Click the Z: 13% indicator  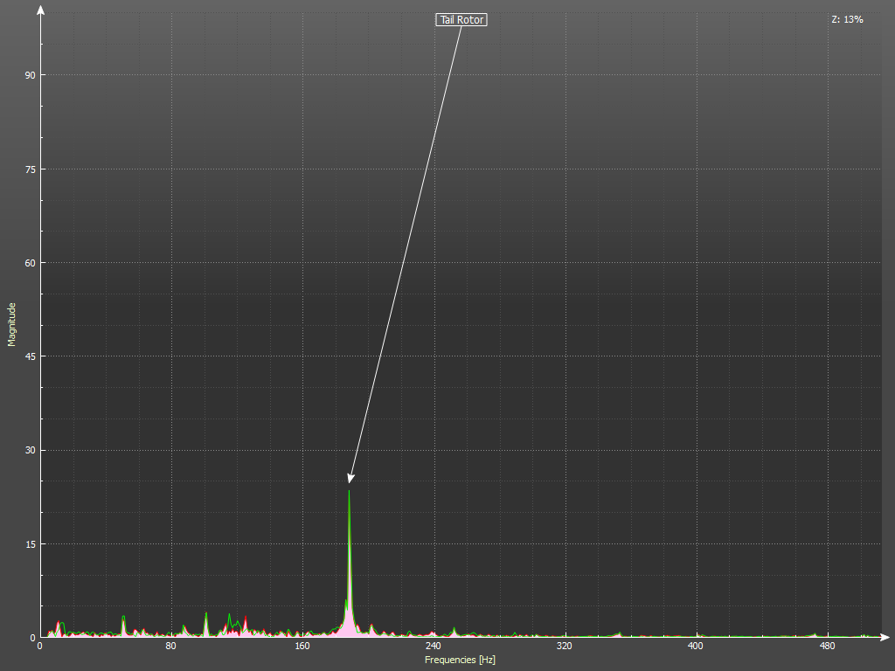coord(847,19)
